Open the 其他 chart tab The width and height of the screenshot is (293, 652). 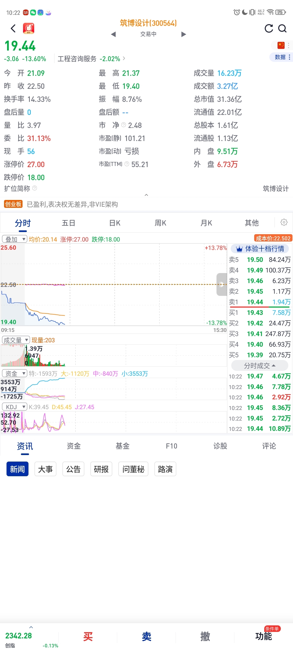(252, 223)
